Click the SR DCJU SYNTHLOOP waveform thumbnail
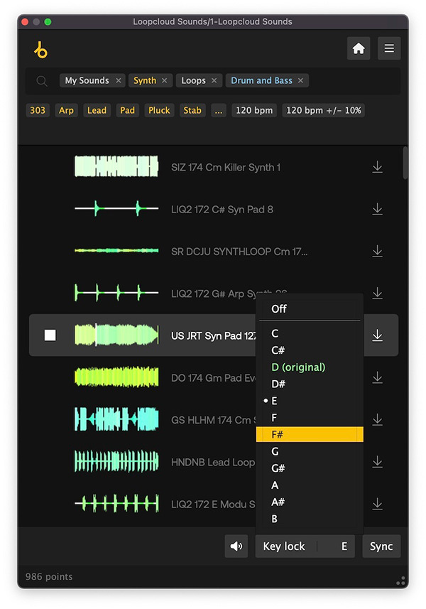 [116, 251]
